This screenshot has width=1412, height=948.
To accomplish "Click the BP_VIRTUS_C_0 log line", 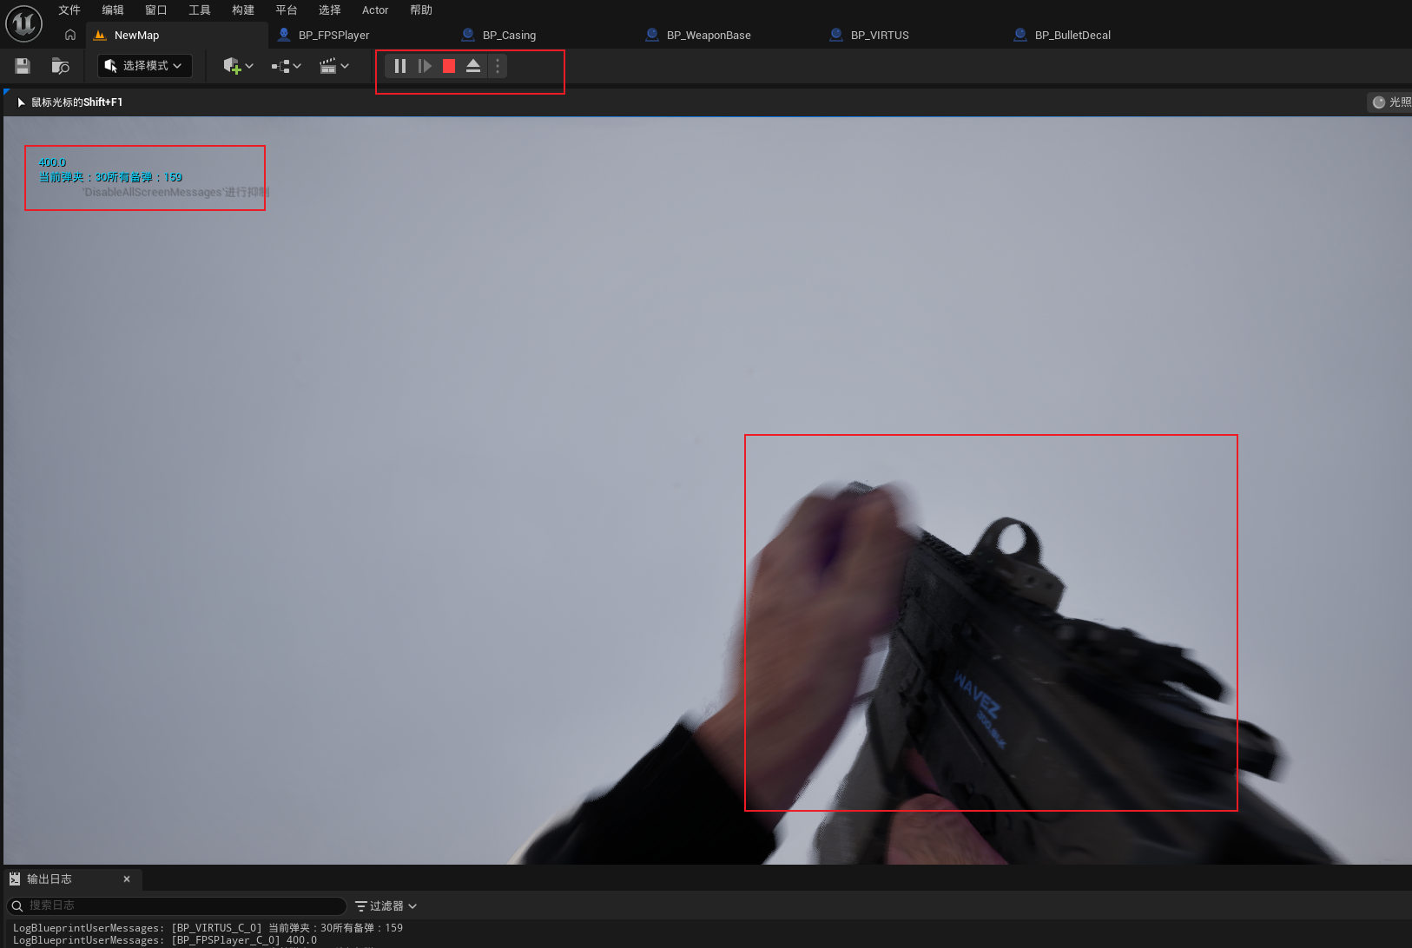I will (x=208, y=928).
